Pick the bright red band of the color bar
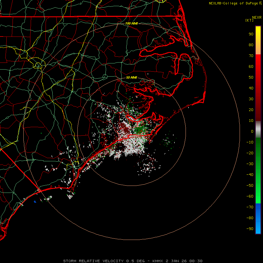Image resolution: width=263 pixels, height=263 pixels. [x=258, y=61]
